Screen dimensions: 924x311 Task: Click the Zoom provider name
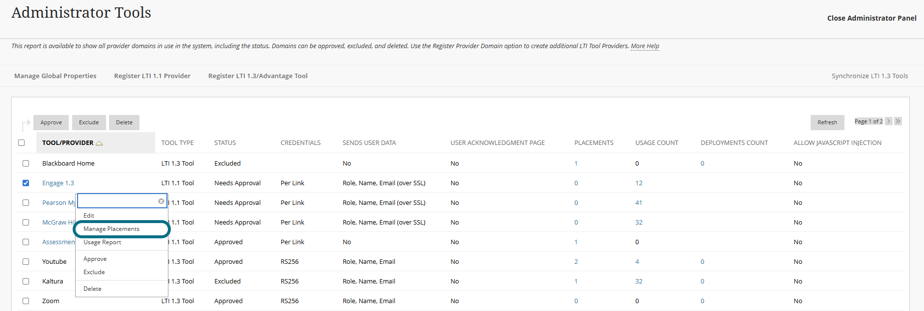(51, 301)
